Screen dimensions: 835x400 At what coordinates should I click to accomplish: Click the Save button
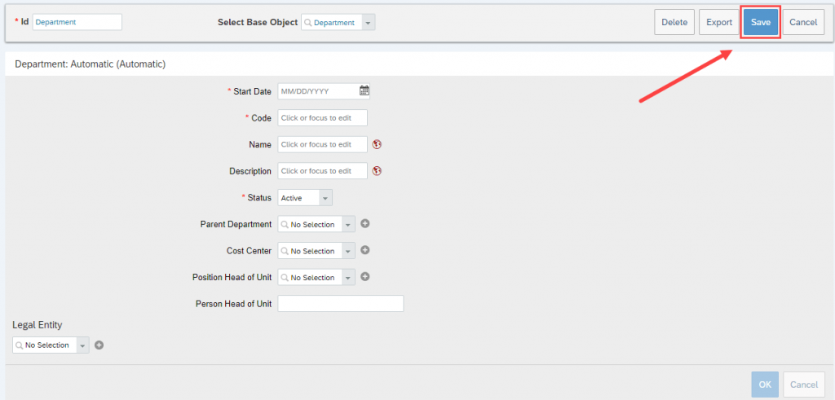[x=761, y=22]
